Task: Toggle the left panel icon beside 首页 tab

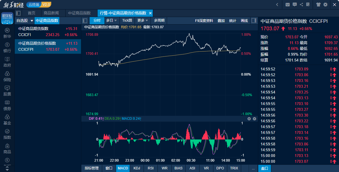Action: [18, 13]
